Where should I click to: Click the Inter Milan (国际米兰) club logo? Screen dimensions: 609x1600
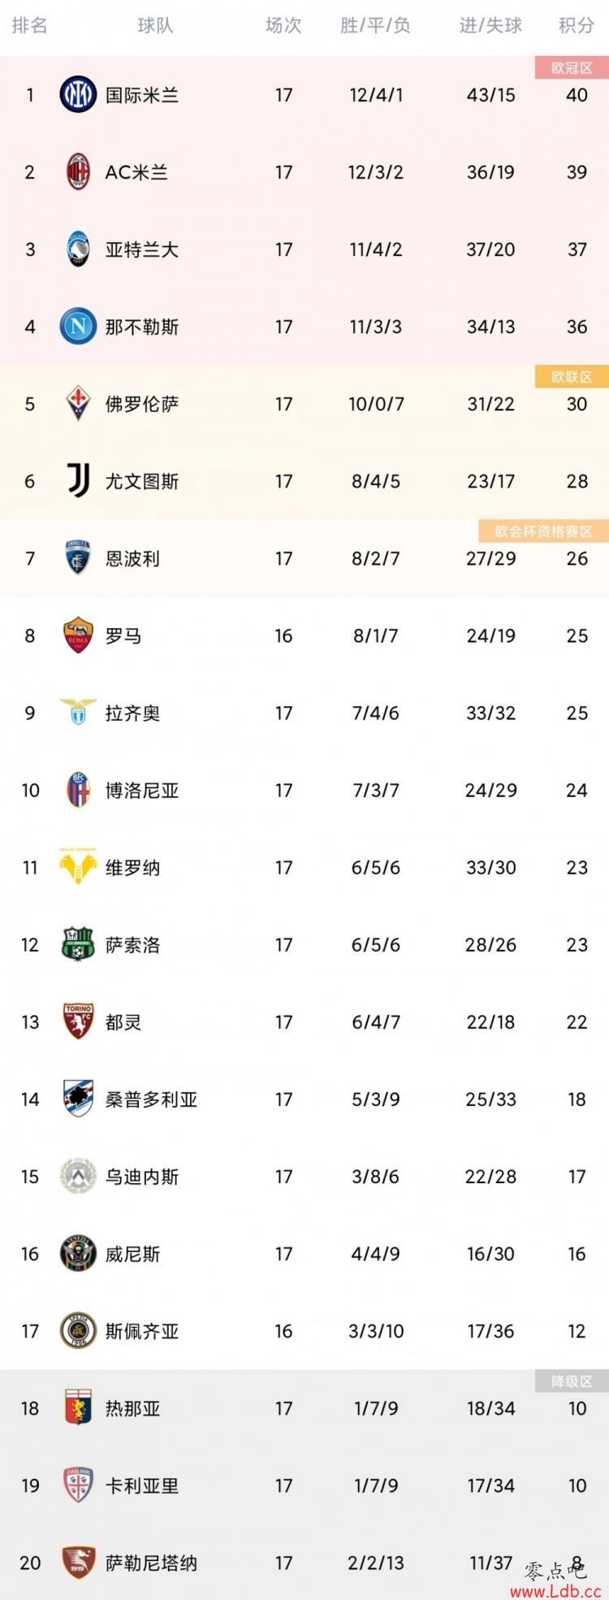pyautogui.click(x=79, y=95)
